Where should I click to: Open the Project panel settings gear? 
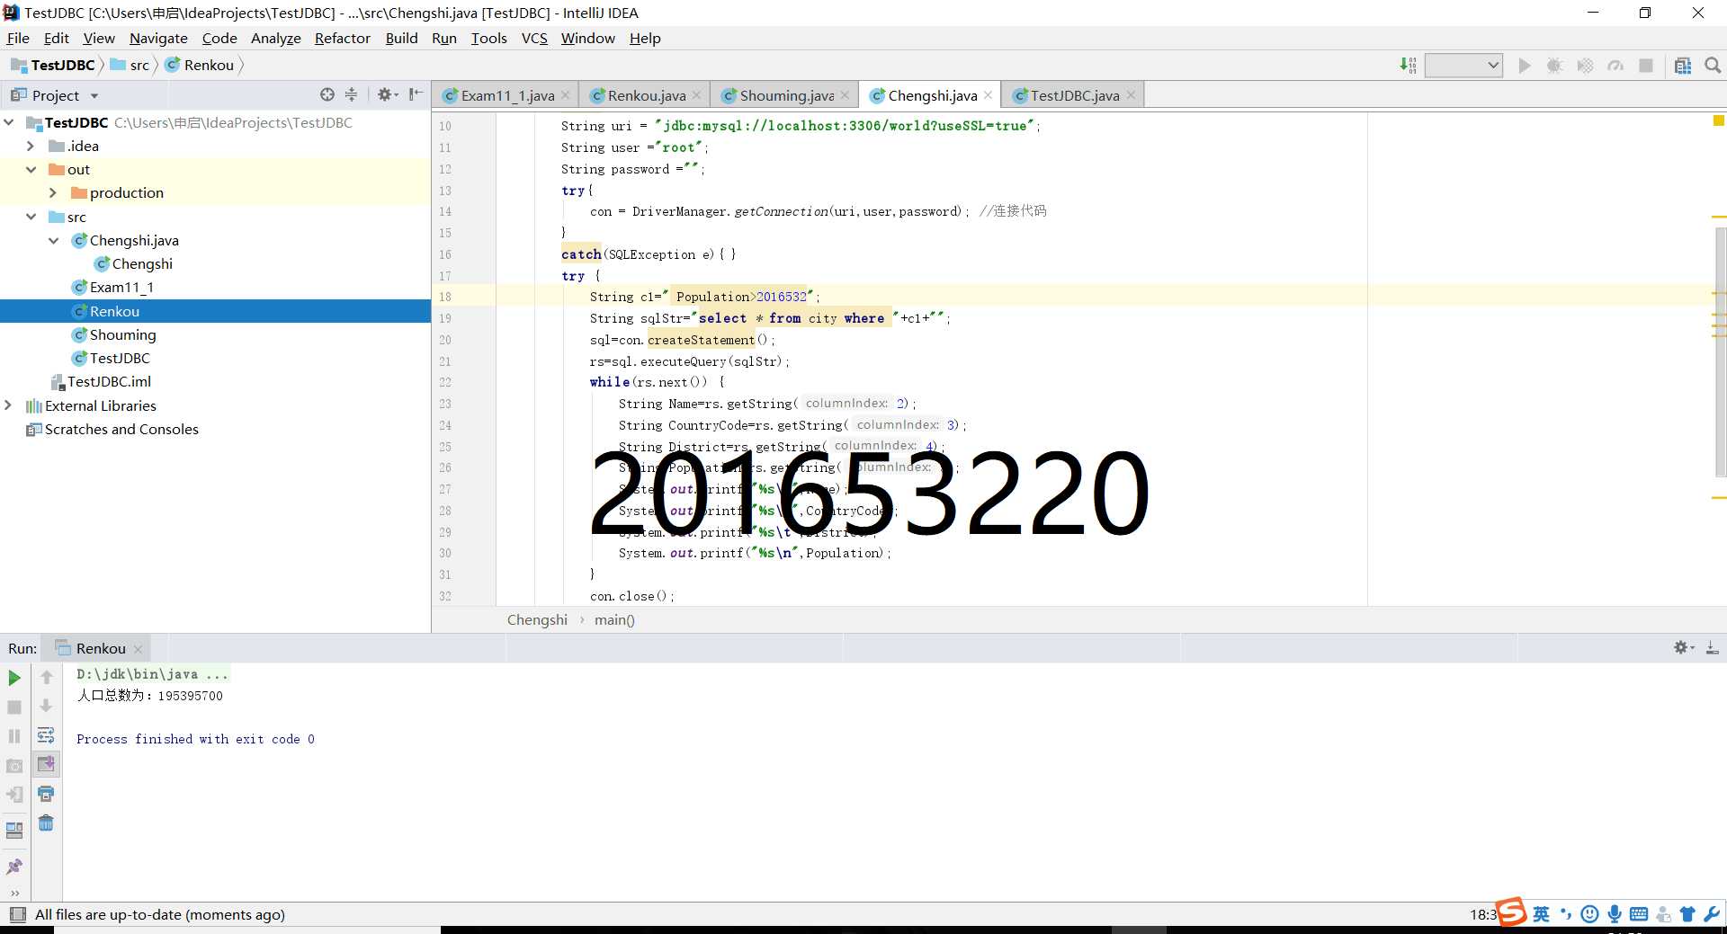tap(387, 94)
